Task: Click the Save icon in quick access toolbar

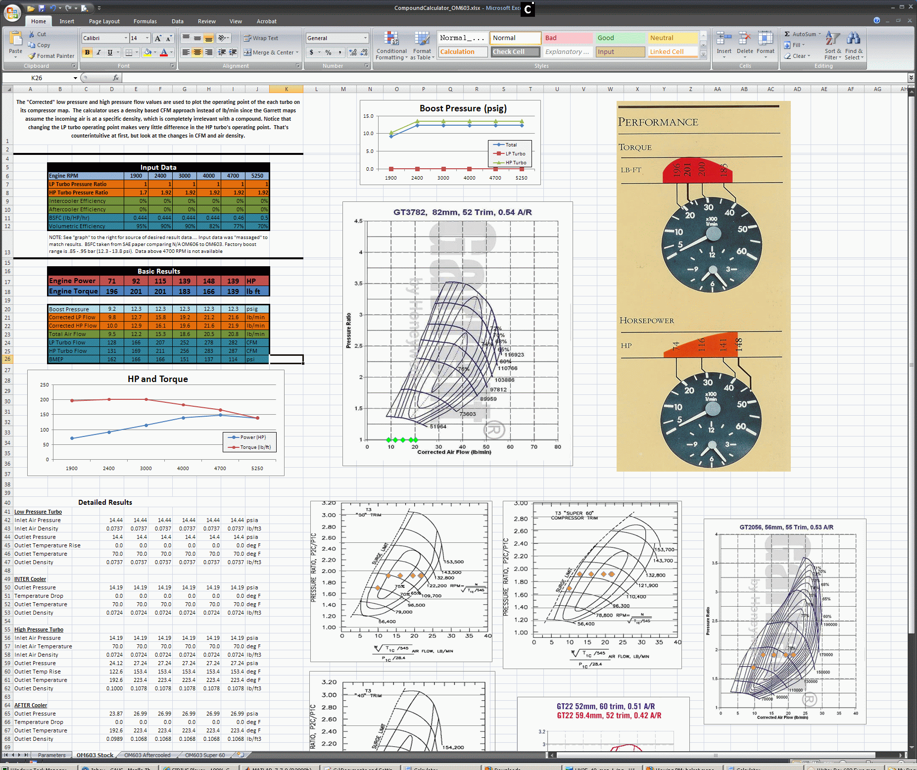Action: tap(42, 8)
